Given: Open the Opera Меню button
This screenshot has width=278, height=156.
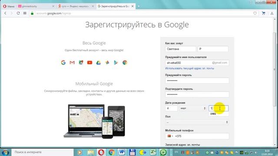Looking at the screenshot, I should [x=9, y=6].
